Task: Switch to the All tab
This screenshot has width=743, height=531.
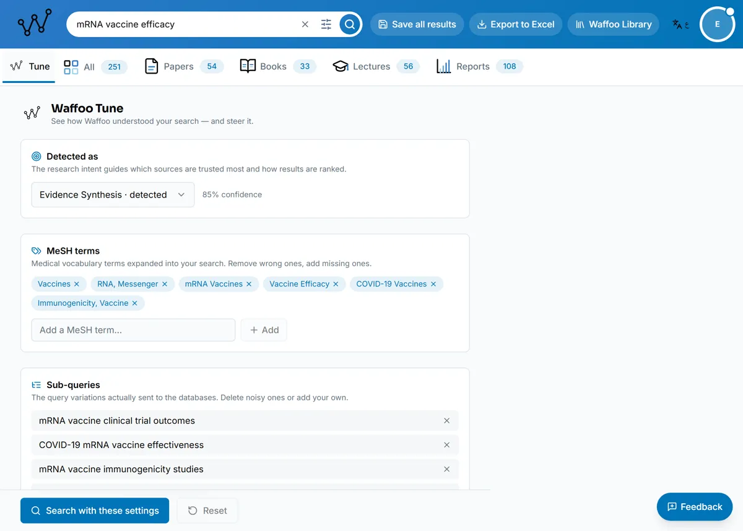Action: 95,66
